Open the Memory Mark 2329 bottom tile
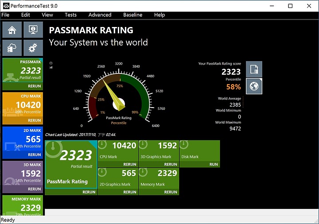The width and height of the screenshot is (319, 224). (159, 178)
